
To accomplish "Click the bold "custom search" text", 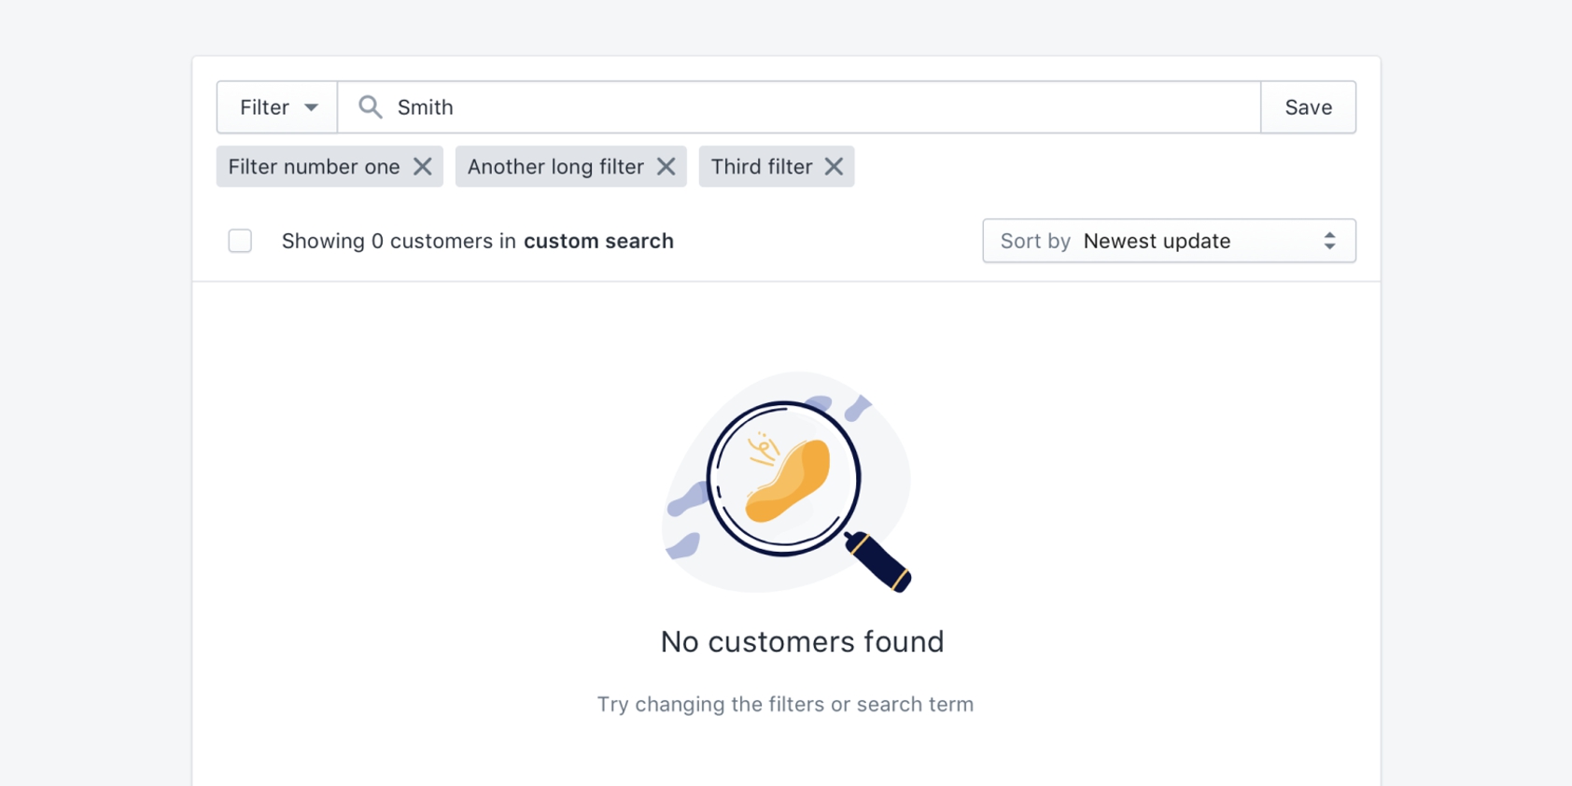I will [x=598, y=241].
